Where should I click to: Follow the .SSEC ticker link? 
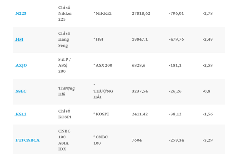tap(20, 91)
